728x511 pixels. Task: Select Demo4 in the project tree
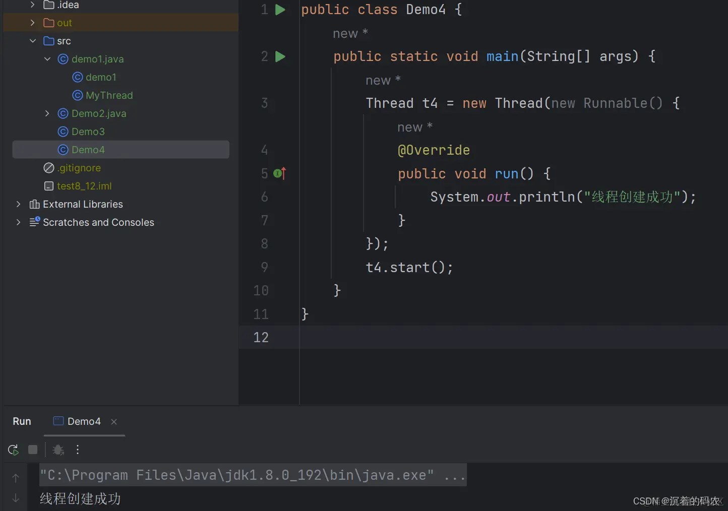pyautogui.click(x=120, y=150)
